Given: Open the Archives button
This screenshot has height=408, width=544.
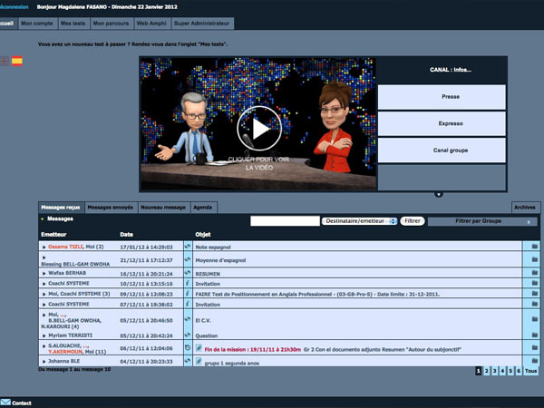Looking at the screenshot, I should tap(525, 207).
